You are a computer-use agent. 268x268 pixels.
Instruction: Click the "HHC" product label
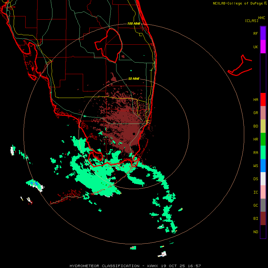click(x=262, y=18)
